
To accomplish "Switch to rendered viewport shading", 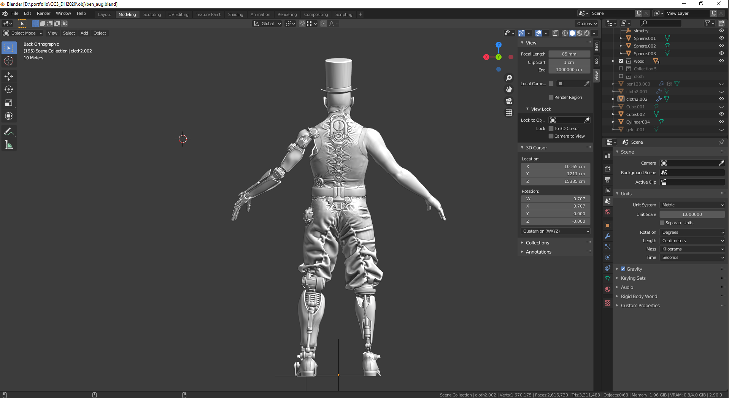I will click(587, 33).
